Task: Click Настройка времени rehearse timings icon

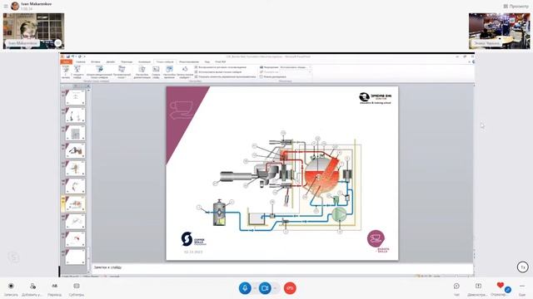Action: point(169,70)
